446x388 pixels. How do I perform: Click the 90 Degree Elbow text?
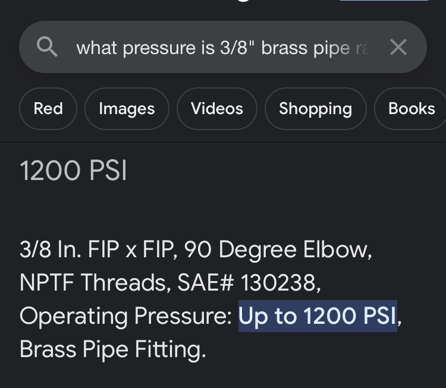pos(278,250)
